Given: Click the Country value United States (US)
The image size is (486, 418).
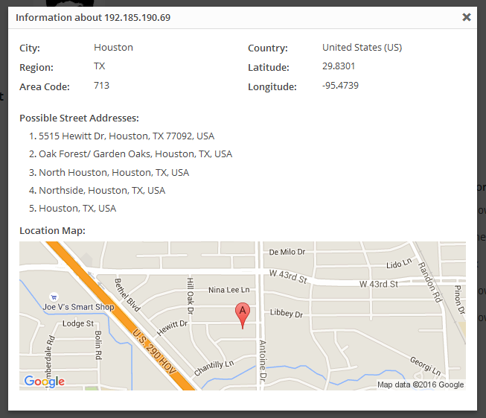Looking at the screenshot, I should 362,48.
